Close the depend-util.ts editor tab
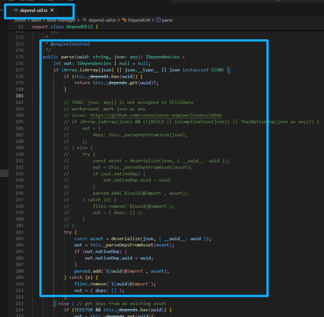The height and width of the screenshot is (317, 324). coord(52,10)
